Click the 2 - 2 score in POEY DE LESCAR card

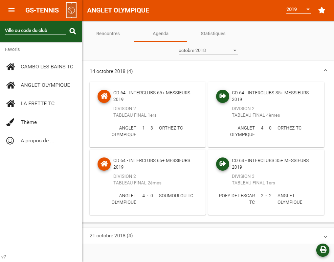266,196
